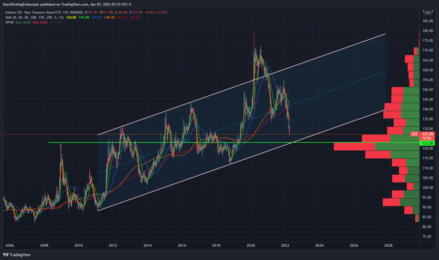Image resolution: width=439 pixels, height=260 pixels.
Task: Click the red SMA value 141.11
Action: 122,17
